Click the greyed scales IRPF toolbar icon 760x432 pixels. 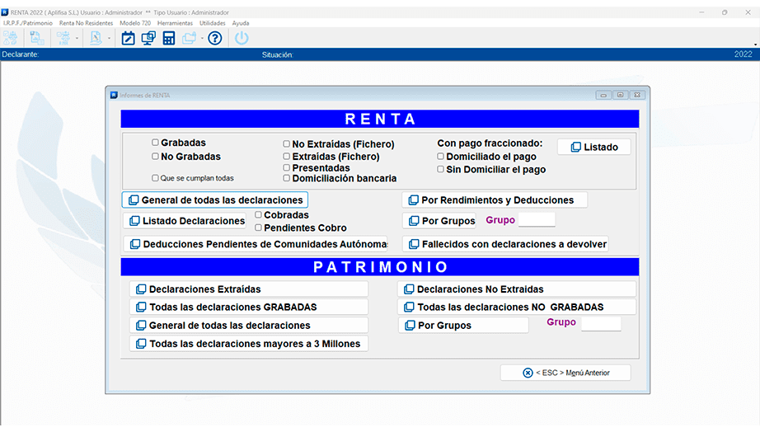63,38
